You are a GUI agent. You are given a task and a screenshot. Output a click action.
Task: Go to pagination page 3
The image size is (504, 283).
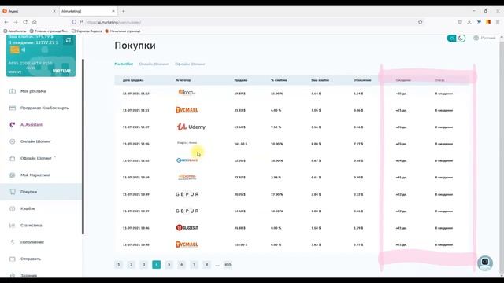pos(143,265)
